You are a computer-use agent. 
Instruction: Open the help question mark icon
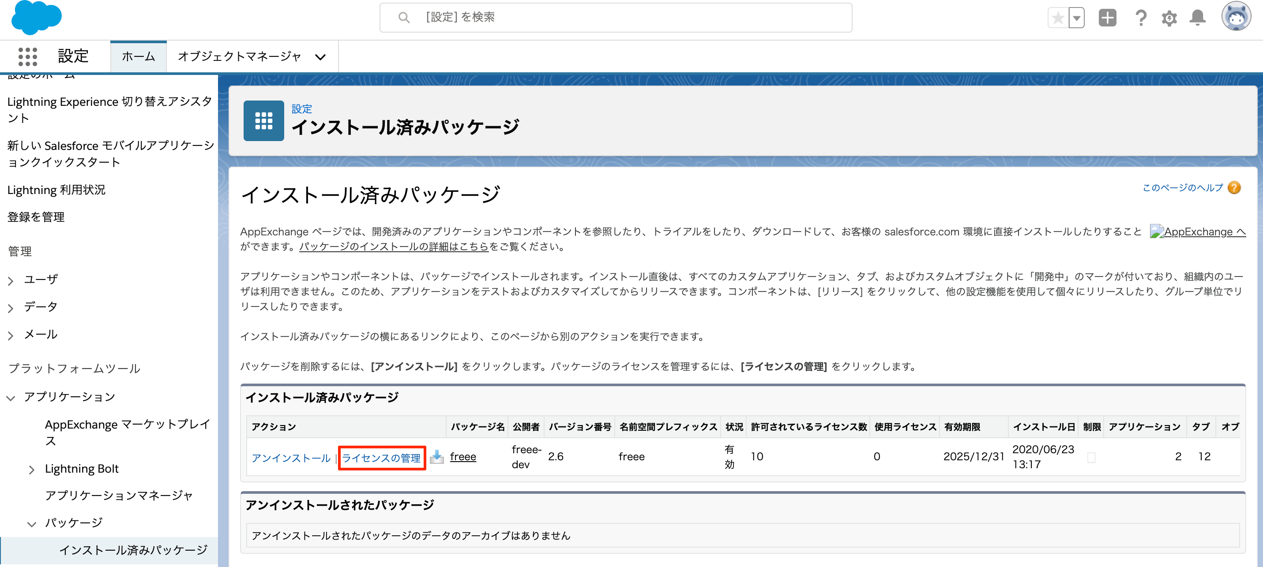point(1141,18)
